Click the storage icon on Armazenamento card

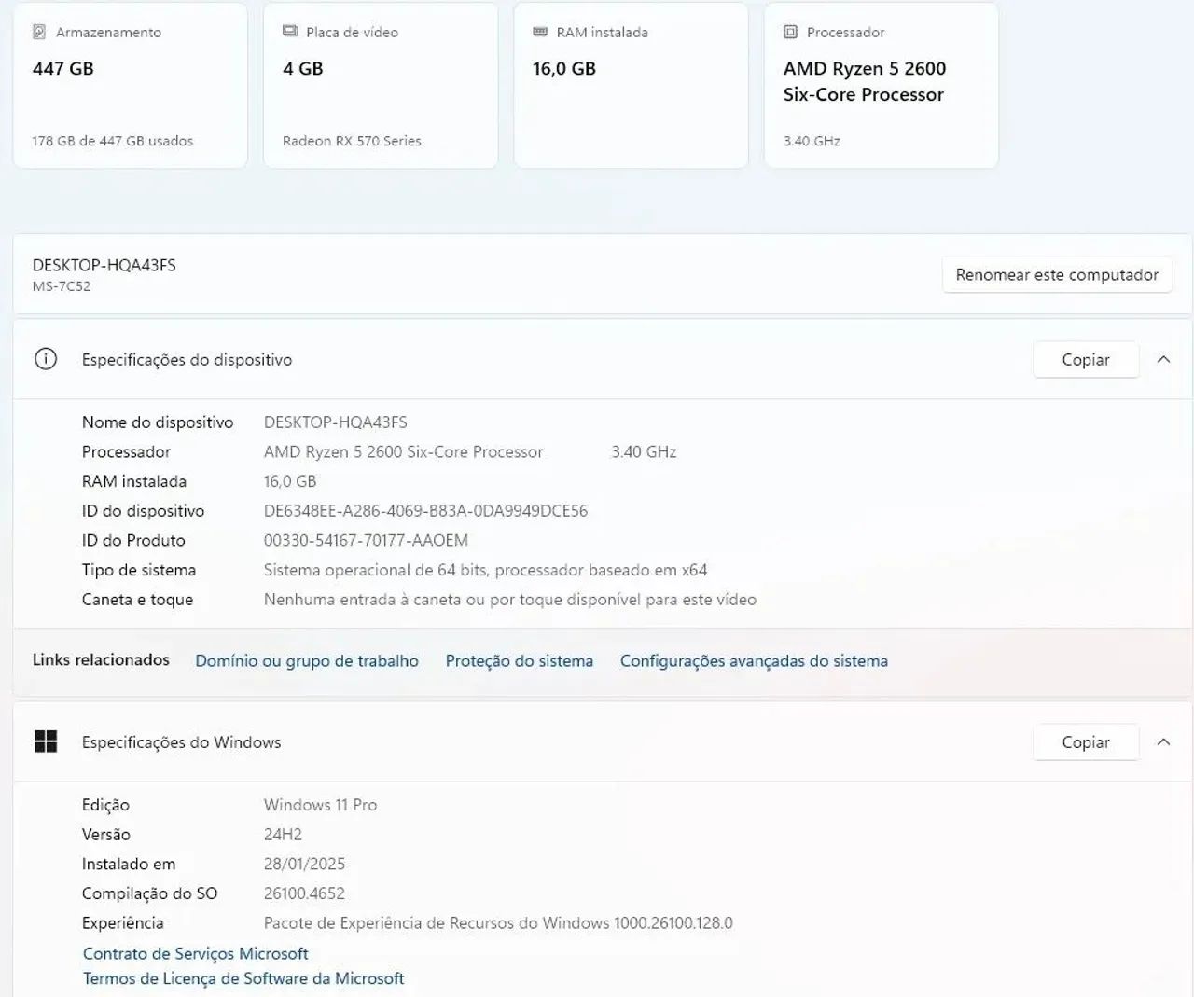[x=39, y=32]
